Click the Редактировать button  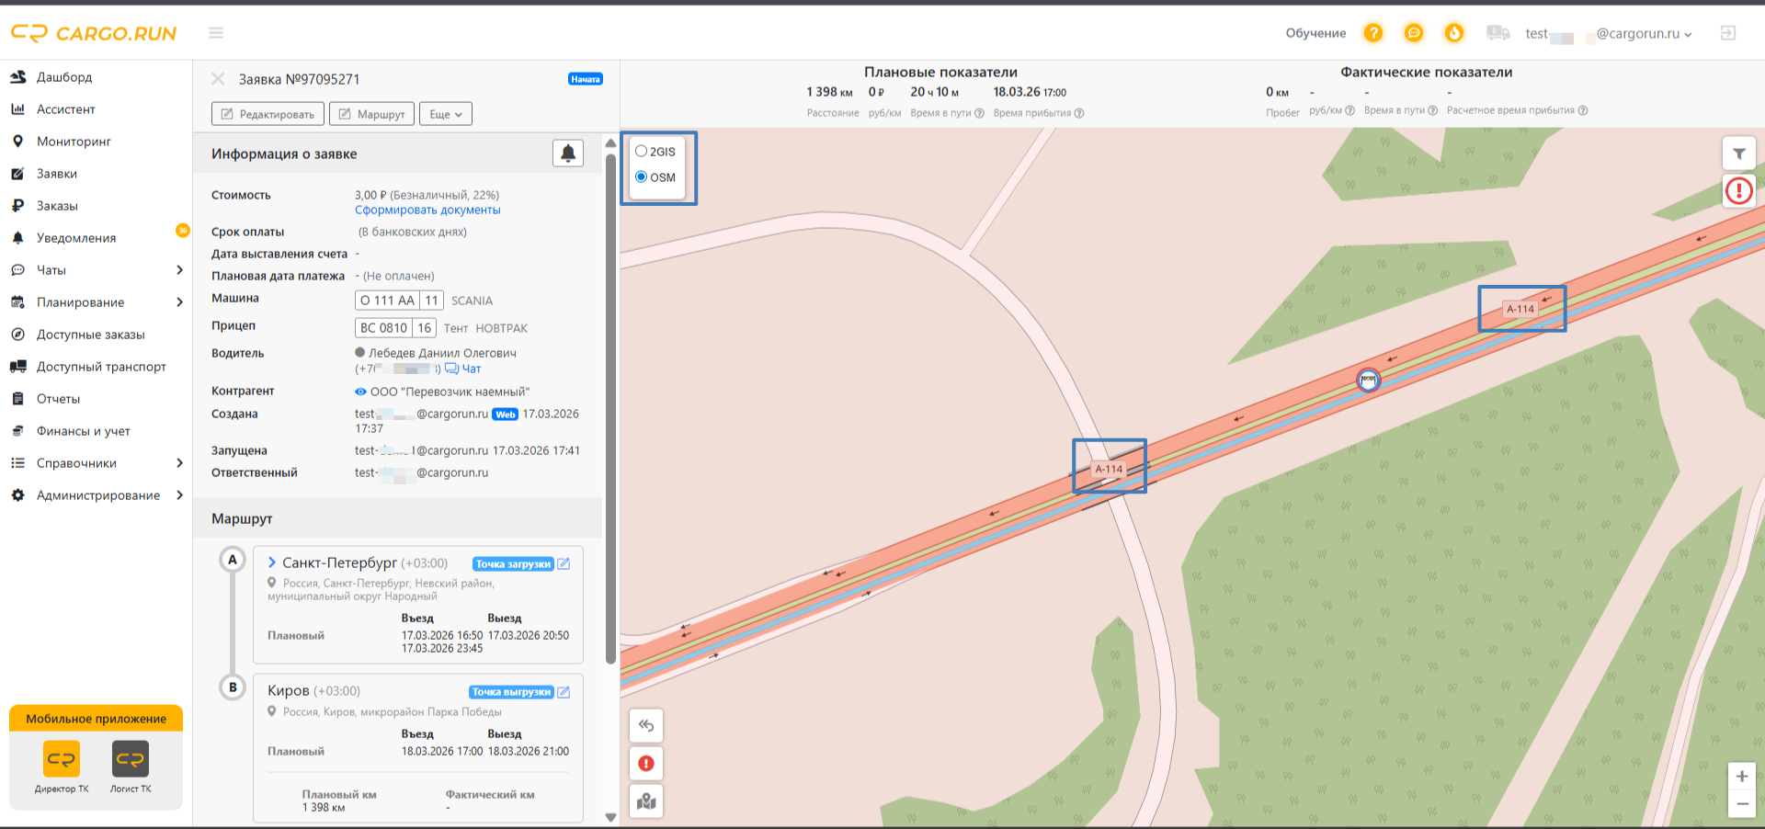268,114
